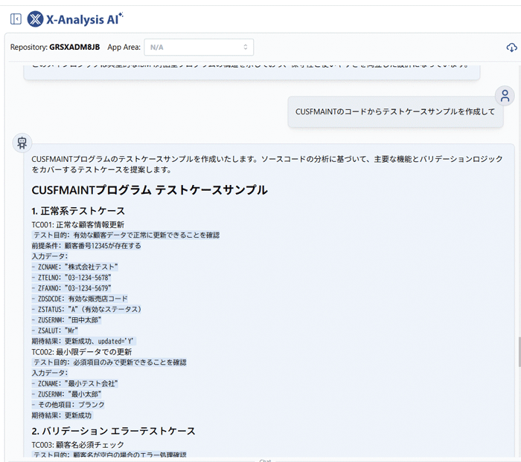Click heading CUSFMAINTプログラム テストケースサンプル

[x=150, y=190]
